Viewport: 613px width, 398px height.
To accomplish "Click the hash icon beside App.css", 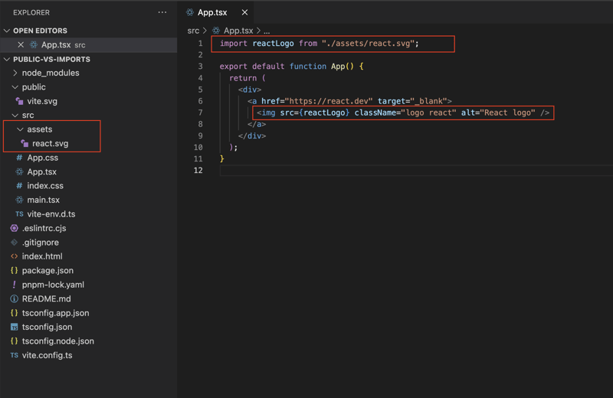I will click(19, 158).
